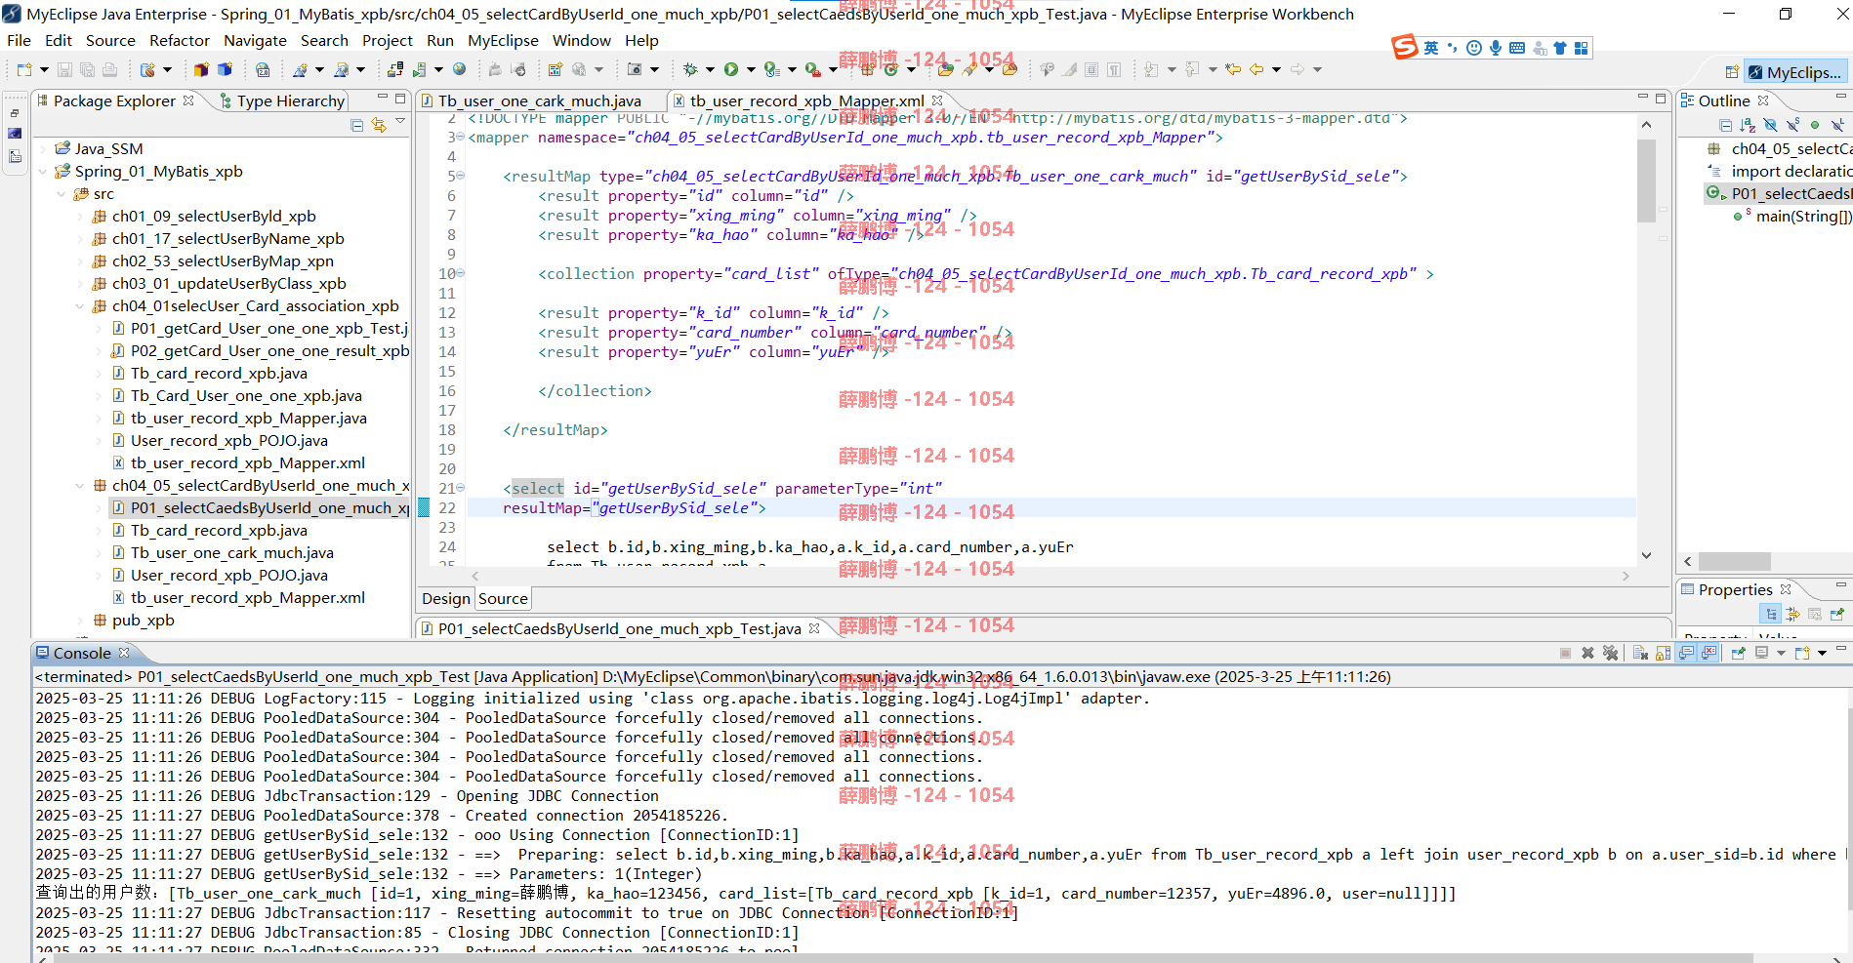1853x963 pixels.
Task: Expand ch01_09_selectUserById_xpb package
Action: [x=80, y=217]
